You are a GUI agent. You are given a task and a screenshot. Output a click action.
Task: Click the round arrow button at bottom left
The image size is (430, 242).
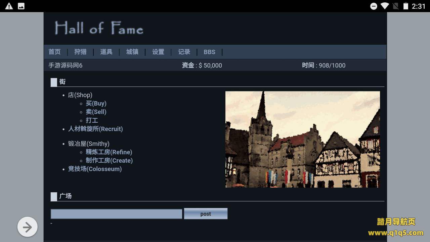(28, 227)
